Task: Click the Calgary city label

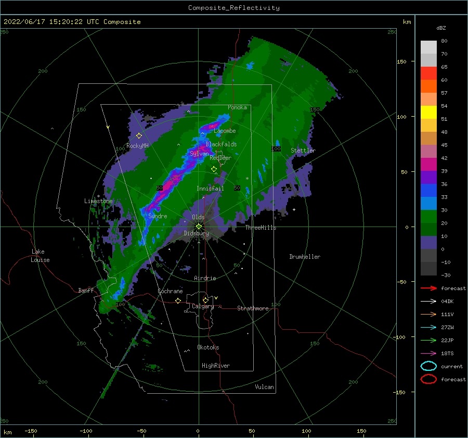Action: tap(203, 306)
